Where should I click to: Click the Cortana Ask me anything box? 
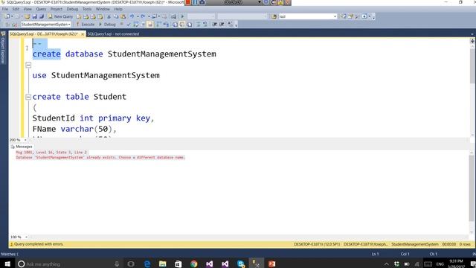pos(70,264)
